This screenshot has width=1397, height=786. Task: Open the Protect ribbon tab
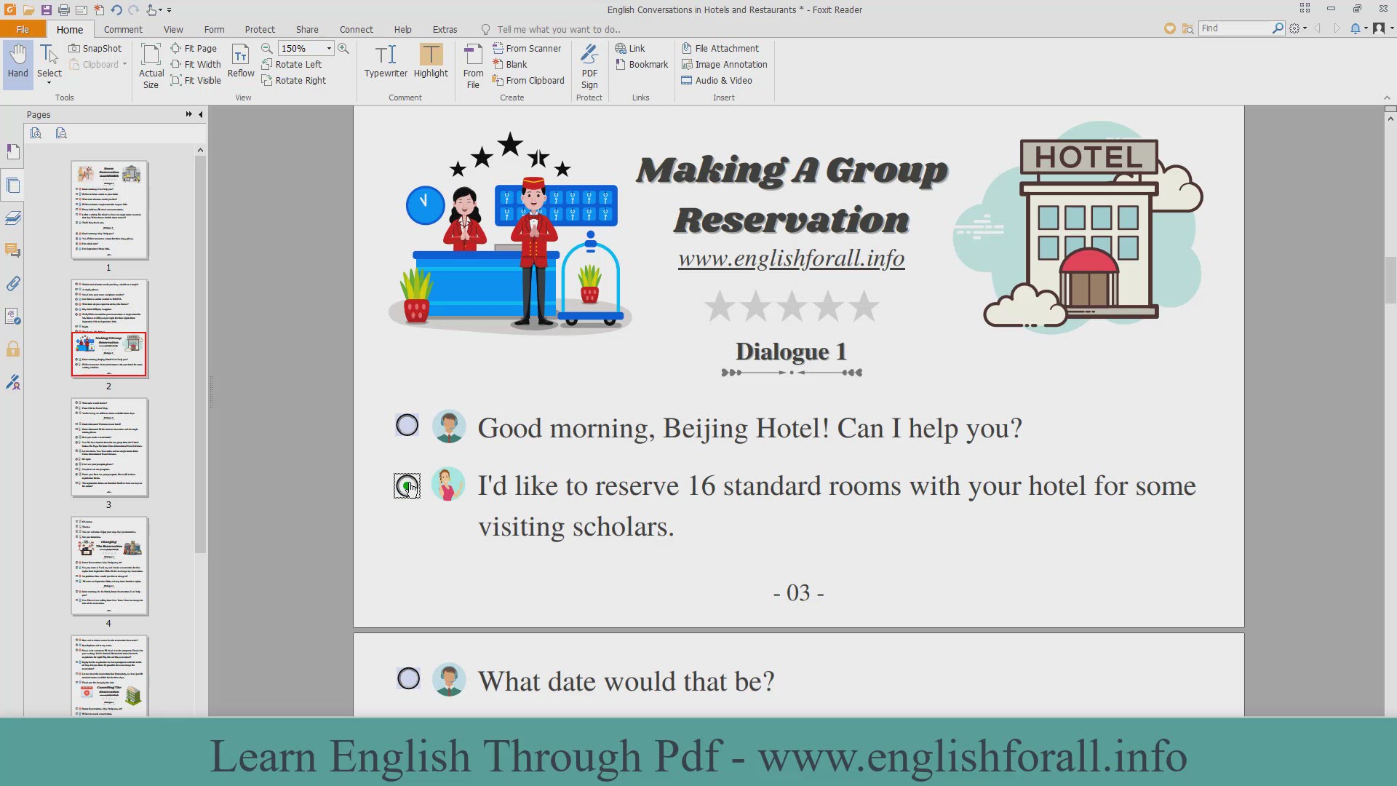click(x=260, y=29)
